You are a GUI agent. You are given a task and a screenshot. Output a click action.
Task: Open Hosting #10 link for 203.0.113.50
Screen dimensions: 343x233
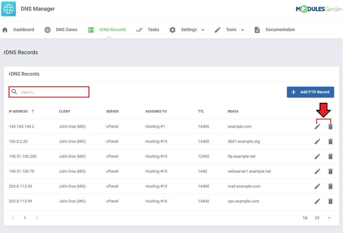(x=156, y=186)
